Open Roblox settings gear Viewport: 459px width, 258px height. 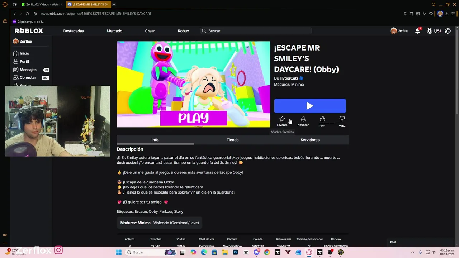coord(448,31)
